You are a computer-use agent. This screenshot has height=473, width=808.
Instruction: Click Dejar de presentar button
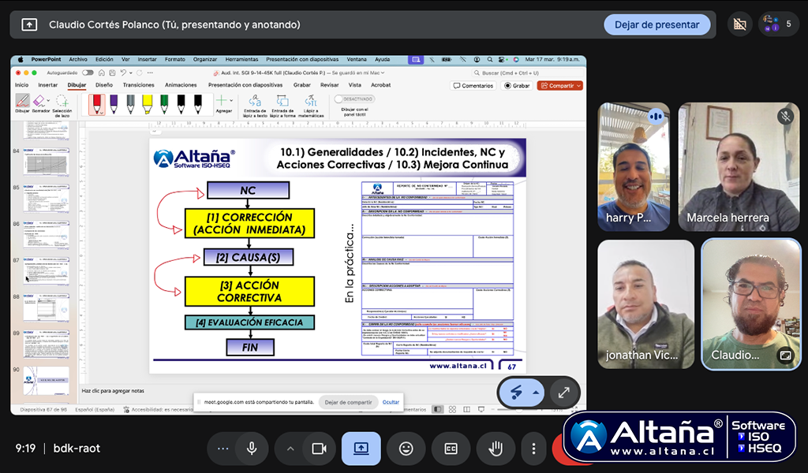point(656,24)
